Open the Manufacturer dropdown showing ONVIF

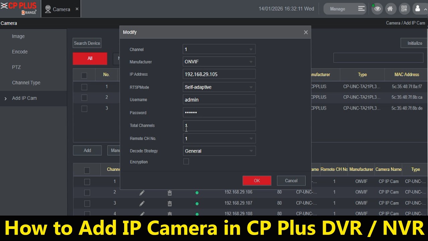(x=219, y=62)
